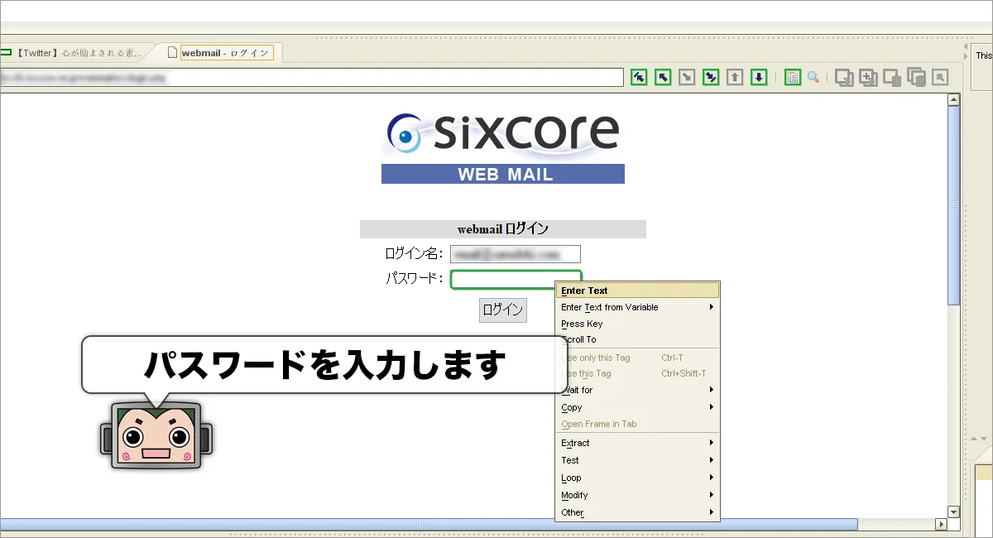The image size is (993, 538).
Task: Choose Press Key in the context menu
Action: (637, 324)
